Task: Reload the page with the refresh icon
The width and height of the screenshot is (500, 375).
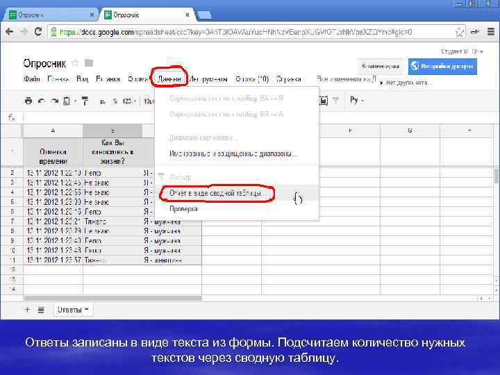Action: click(38, 31)
